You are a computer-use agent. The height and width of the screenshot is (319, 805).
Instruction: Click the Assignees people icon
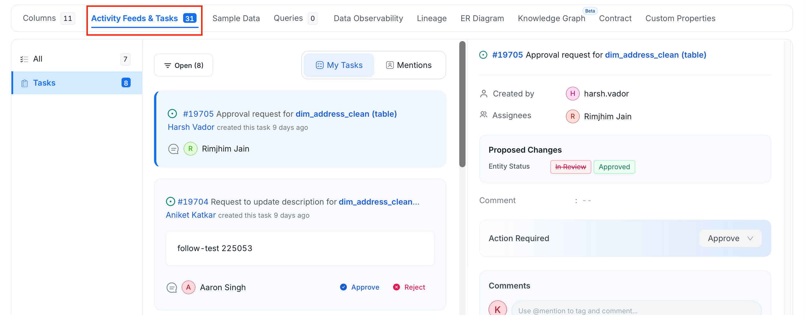coord(484,115)
